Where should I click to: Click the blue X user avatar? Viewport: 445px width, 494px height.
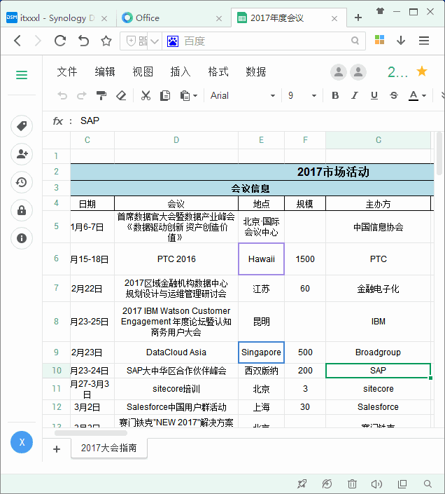point(22,442)
